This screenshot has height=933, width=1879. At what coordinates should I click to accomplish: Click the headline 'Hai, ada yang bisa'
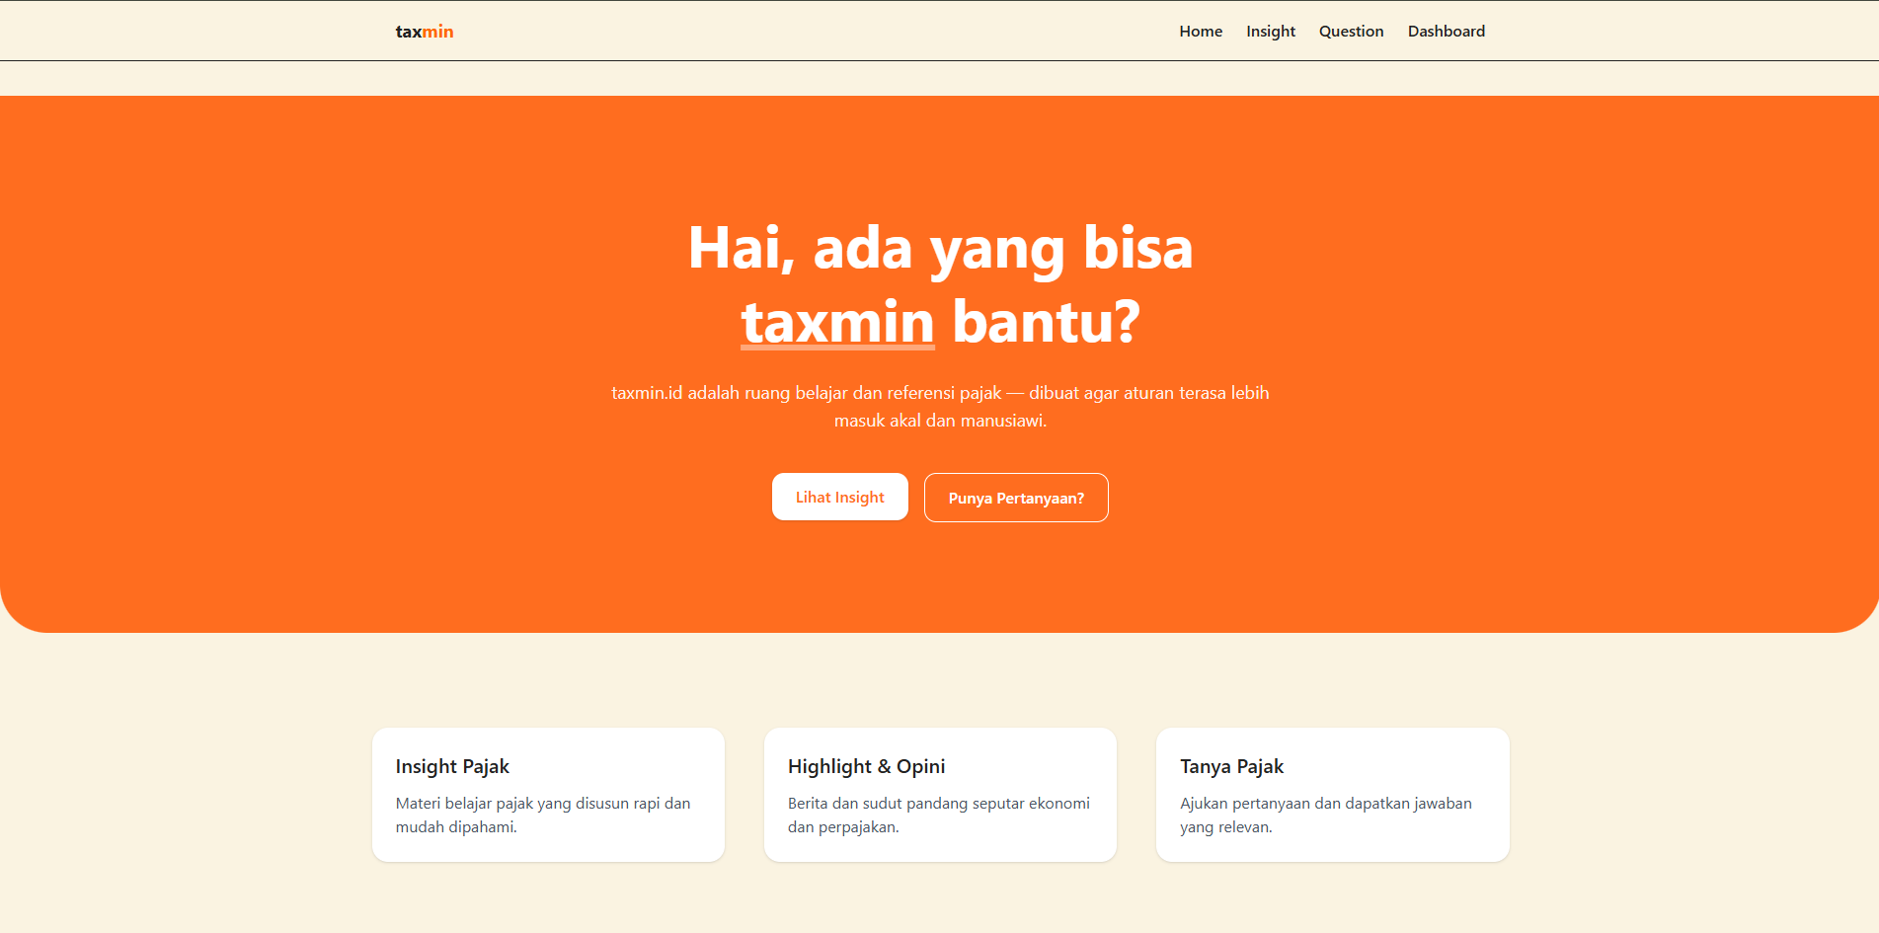939,249
